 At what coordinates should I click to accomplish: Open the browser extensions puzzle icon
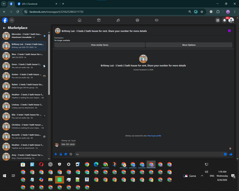coord(218,12)
